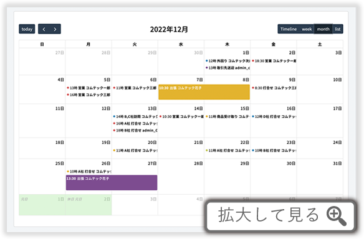Open 11時 A社 打合せ event on 22日
The width and height of the screenshot is (364, 239).
(228, 151)
